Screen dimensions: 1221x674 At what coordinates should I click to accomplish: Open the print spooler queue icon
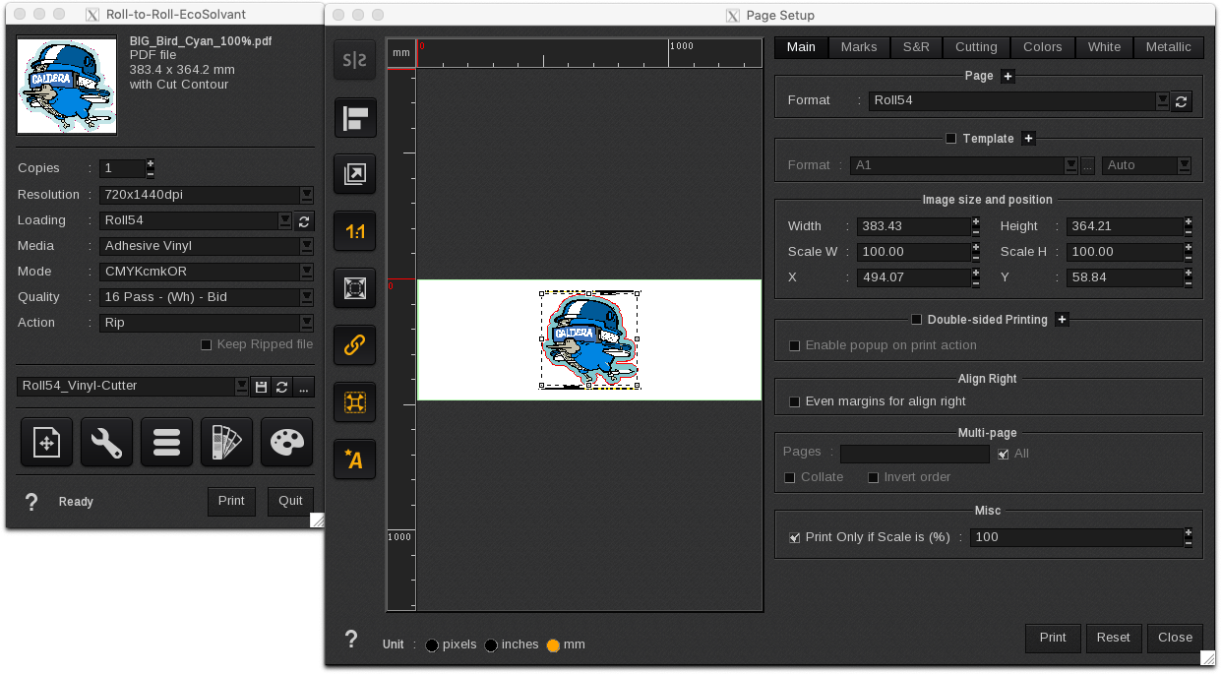click(x=166, y=442)
